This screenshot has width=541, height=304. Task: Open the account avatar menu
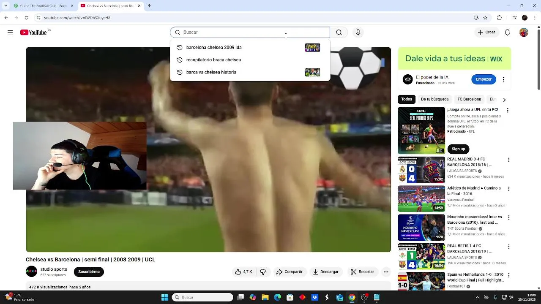point(524,33)
